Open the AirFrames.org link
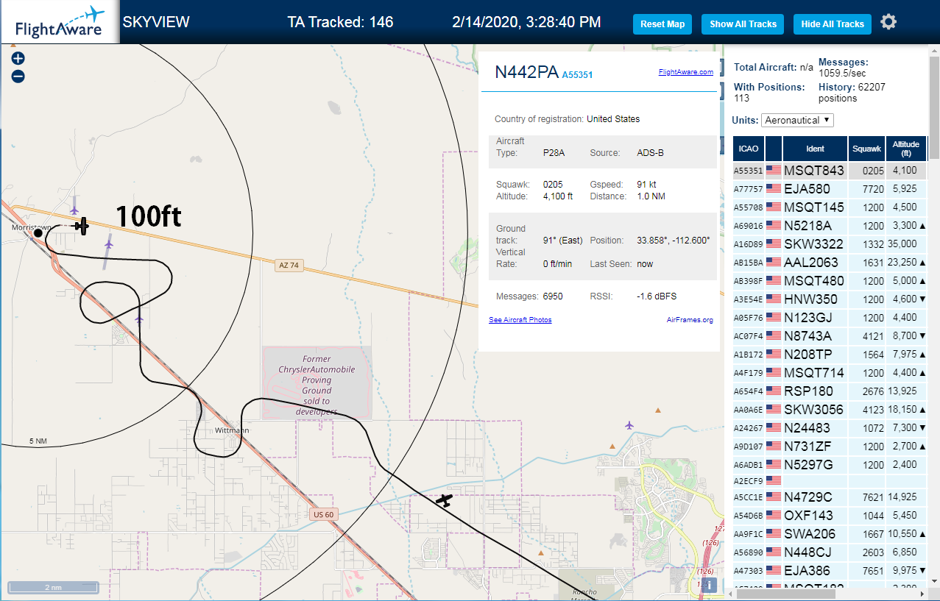The image size is (940, 601). click(x=690, y=320)
